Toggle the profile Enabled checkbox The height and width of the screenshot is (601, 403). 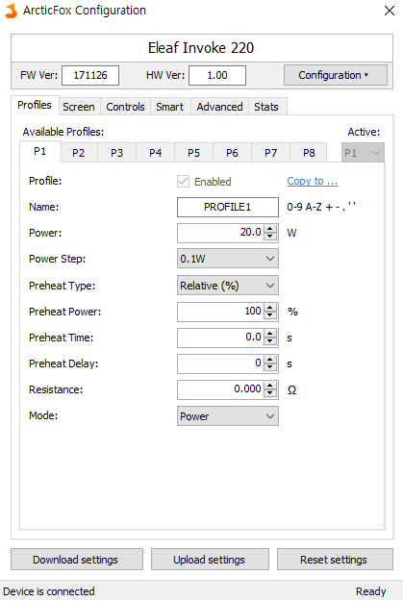(x=184, y=182)
